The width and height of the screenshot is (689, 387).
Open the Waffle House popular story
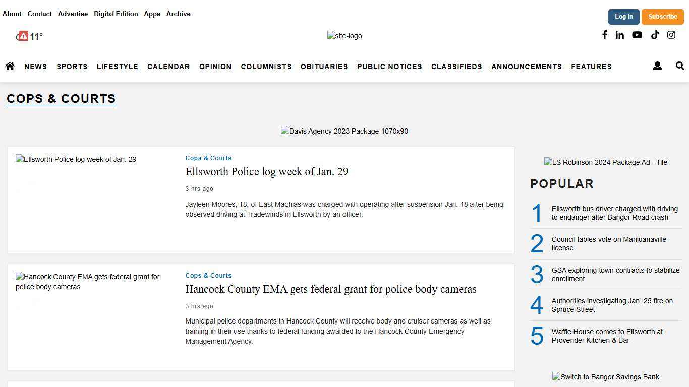607,336
